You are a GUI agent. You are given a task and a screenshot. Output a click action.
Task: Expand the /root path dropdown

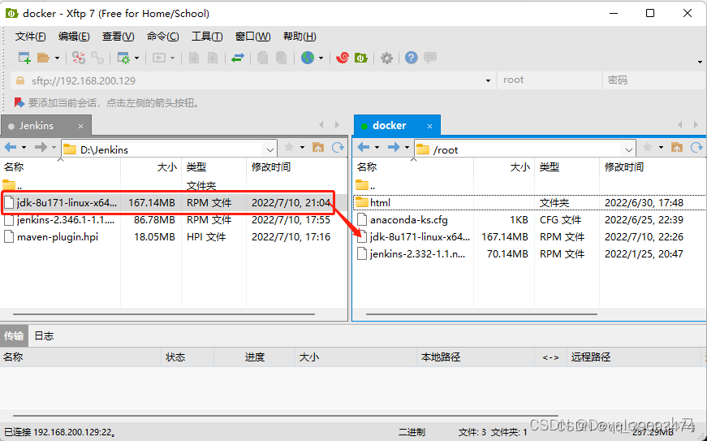[628, 149]
